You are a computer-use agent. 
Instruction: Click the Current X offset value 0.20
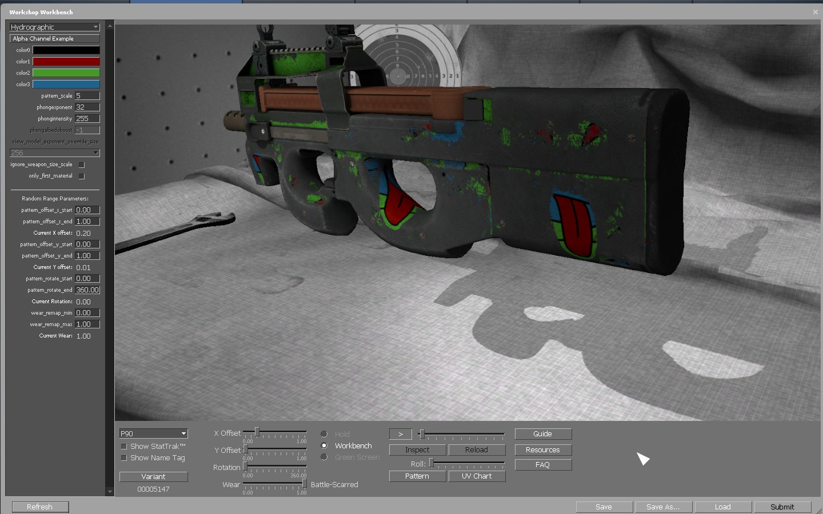tap(83, 233)
